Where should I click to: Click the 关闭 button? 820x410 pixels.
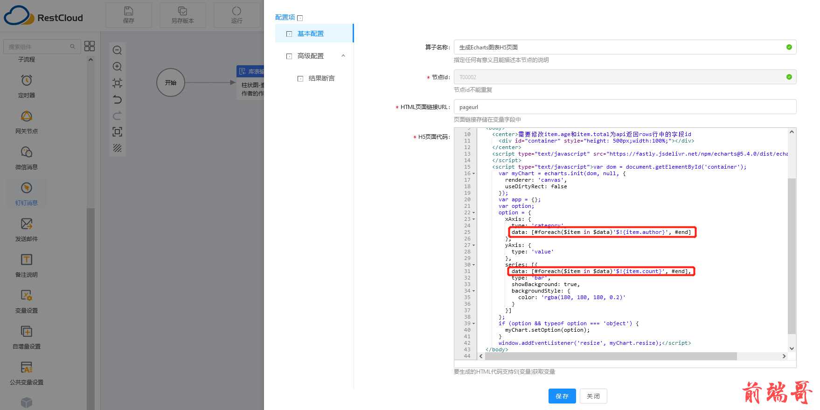593,396
